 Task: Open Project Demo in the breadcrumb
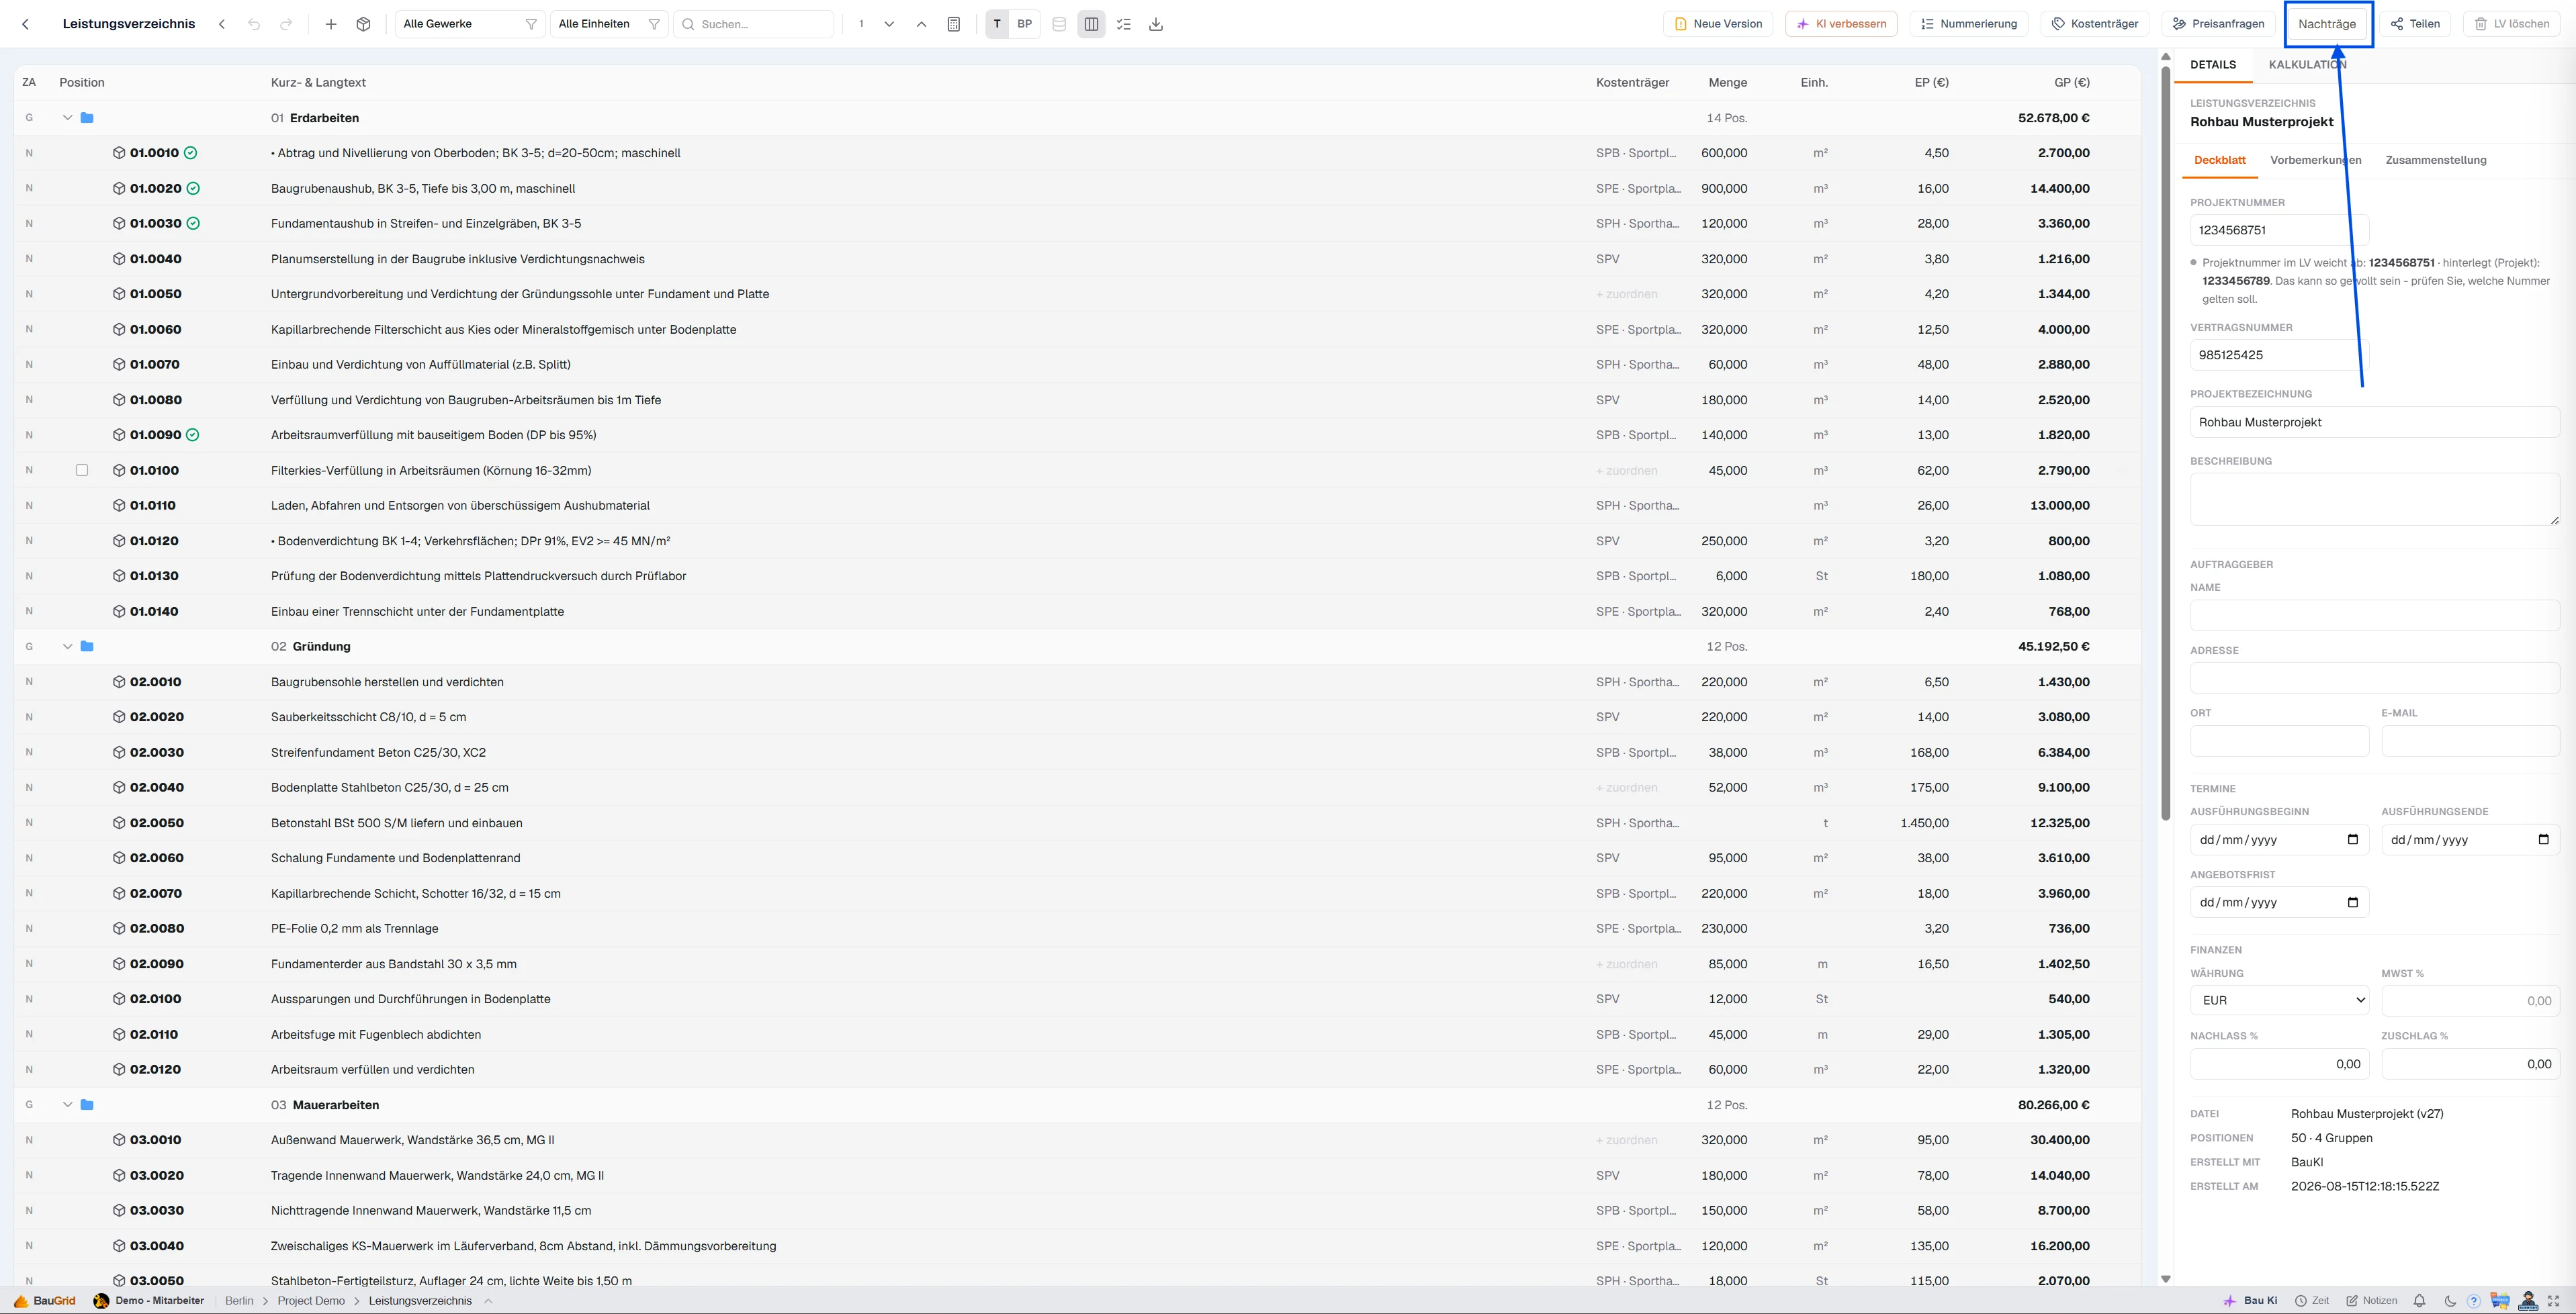click(311, 1301)
